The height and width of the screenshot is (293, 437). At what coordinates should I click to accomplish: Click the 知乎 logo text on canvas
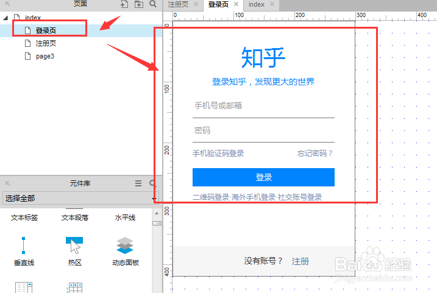[x=263, y=57]
